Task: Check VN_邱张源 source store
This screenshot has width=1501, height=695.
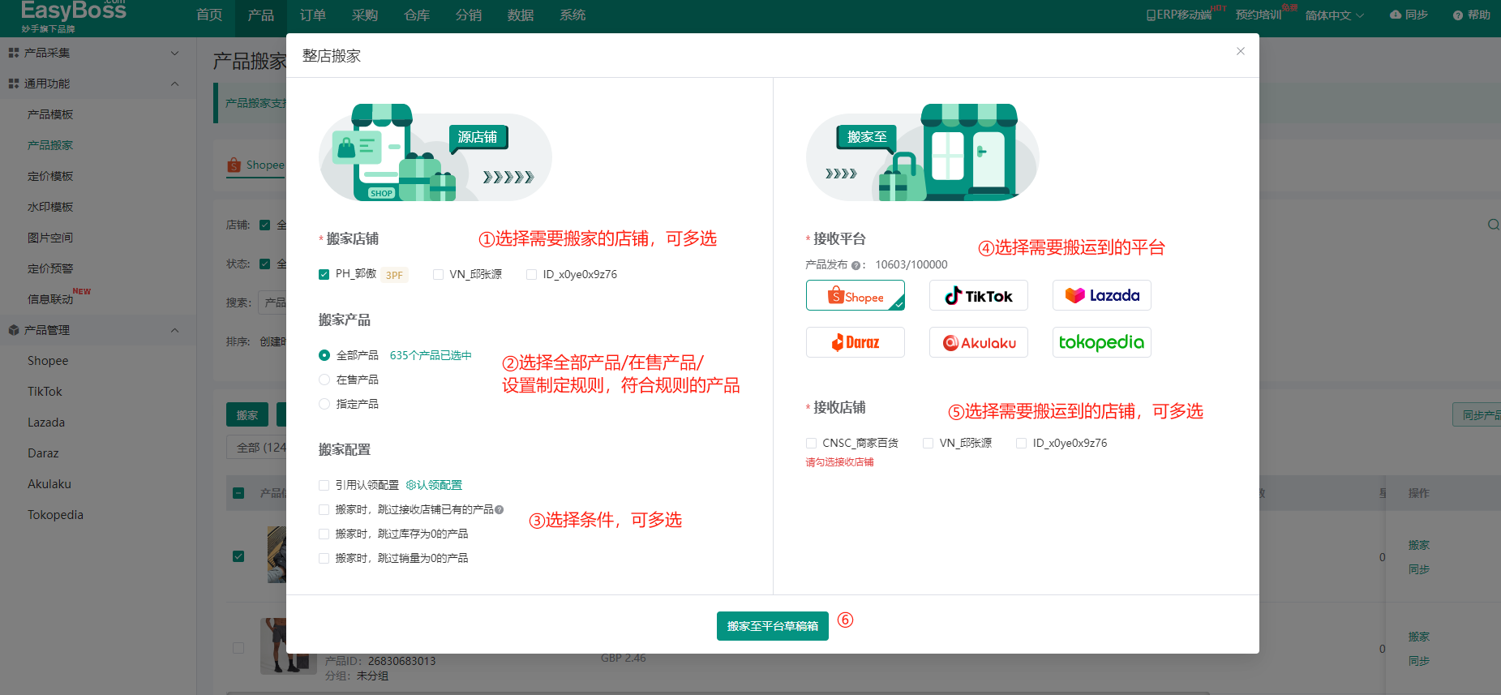Action: (x=438, y=274)
